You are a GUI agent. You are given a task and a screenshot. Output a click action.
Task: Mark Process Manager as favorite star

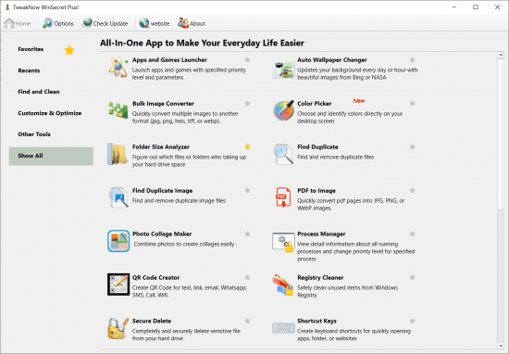tap(412, 234)
